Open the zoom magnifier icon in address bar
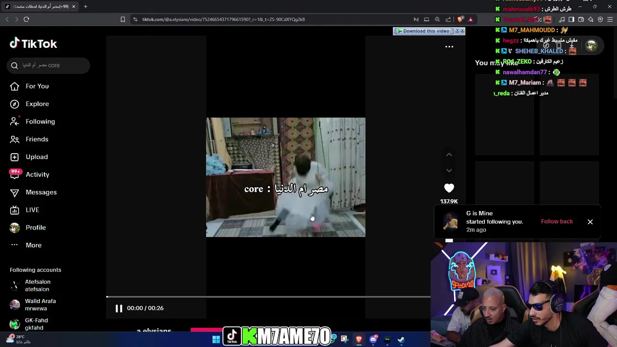 [437, 19]
